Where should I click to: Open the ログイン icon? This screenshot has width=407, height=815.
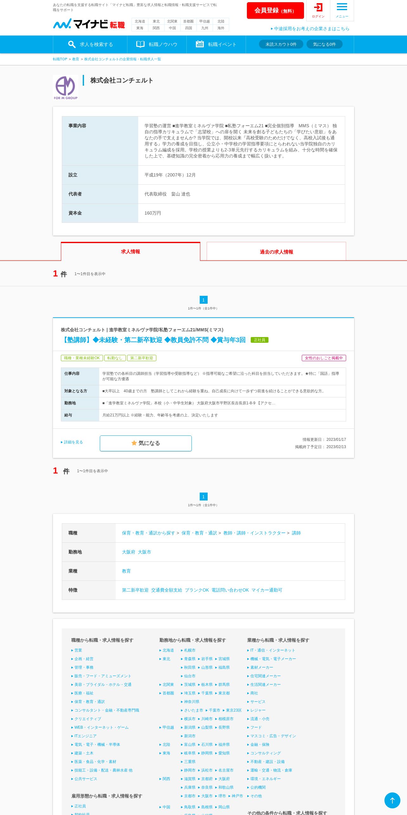(318, 10)
